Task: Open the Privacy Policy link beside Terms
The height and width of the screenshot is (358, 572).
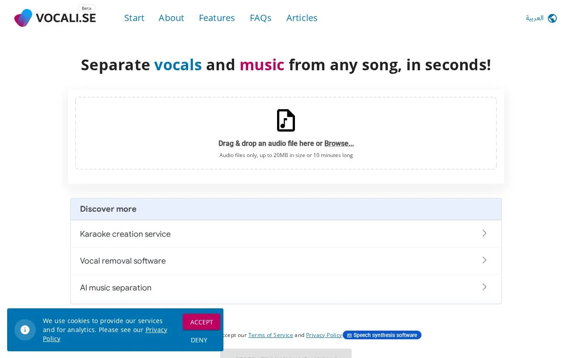Action: pyautogui.click(x=324, y=335)
